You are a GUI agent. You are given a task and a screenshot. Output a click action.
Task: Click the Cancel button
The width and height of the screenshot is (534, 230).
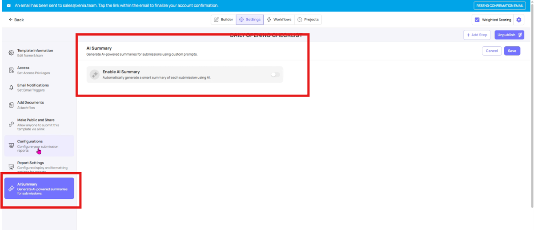pyautogui.click(x=491, y=51)
